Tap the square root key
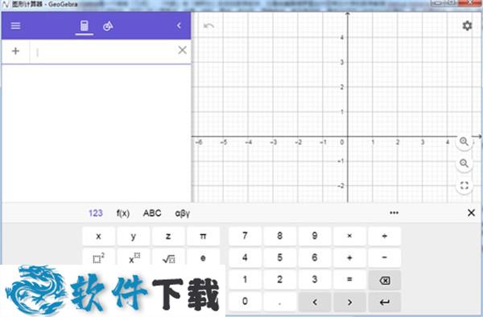The image size is (483, 317). pyautogui.click(x=168, y=257)
